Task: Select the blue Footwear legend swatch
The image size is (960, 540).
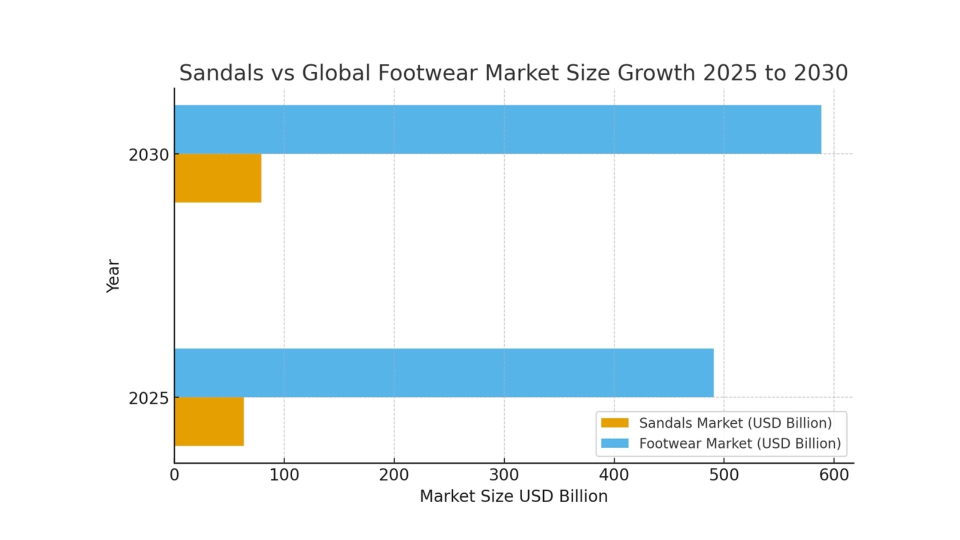Action: [616, 443]
